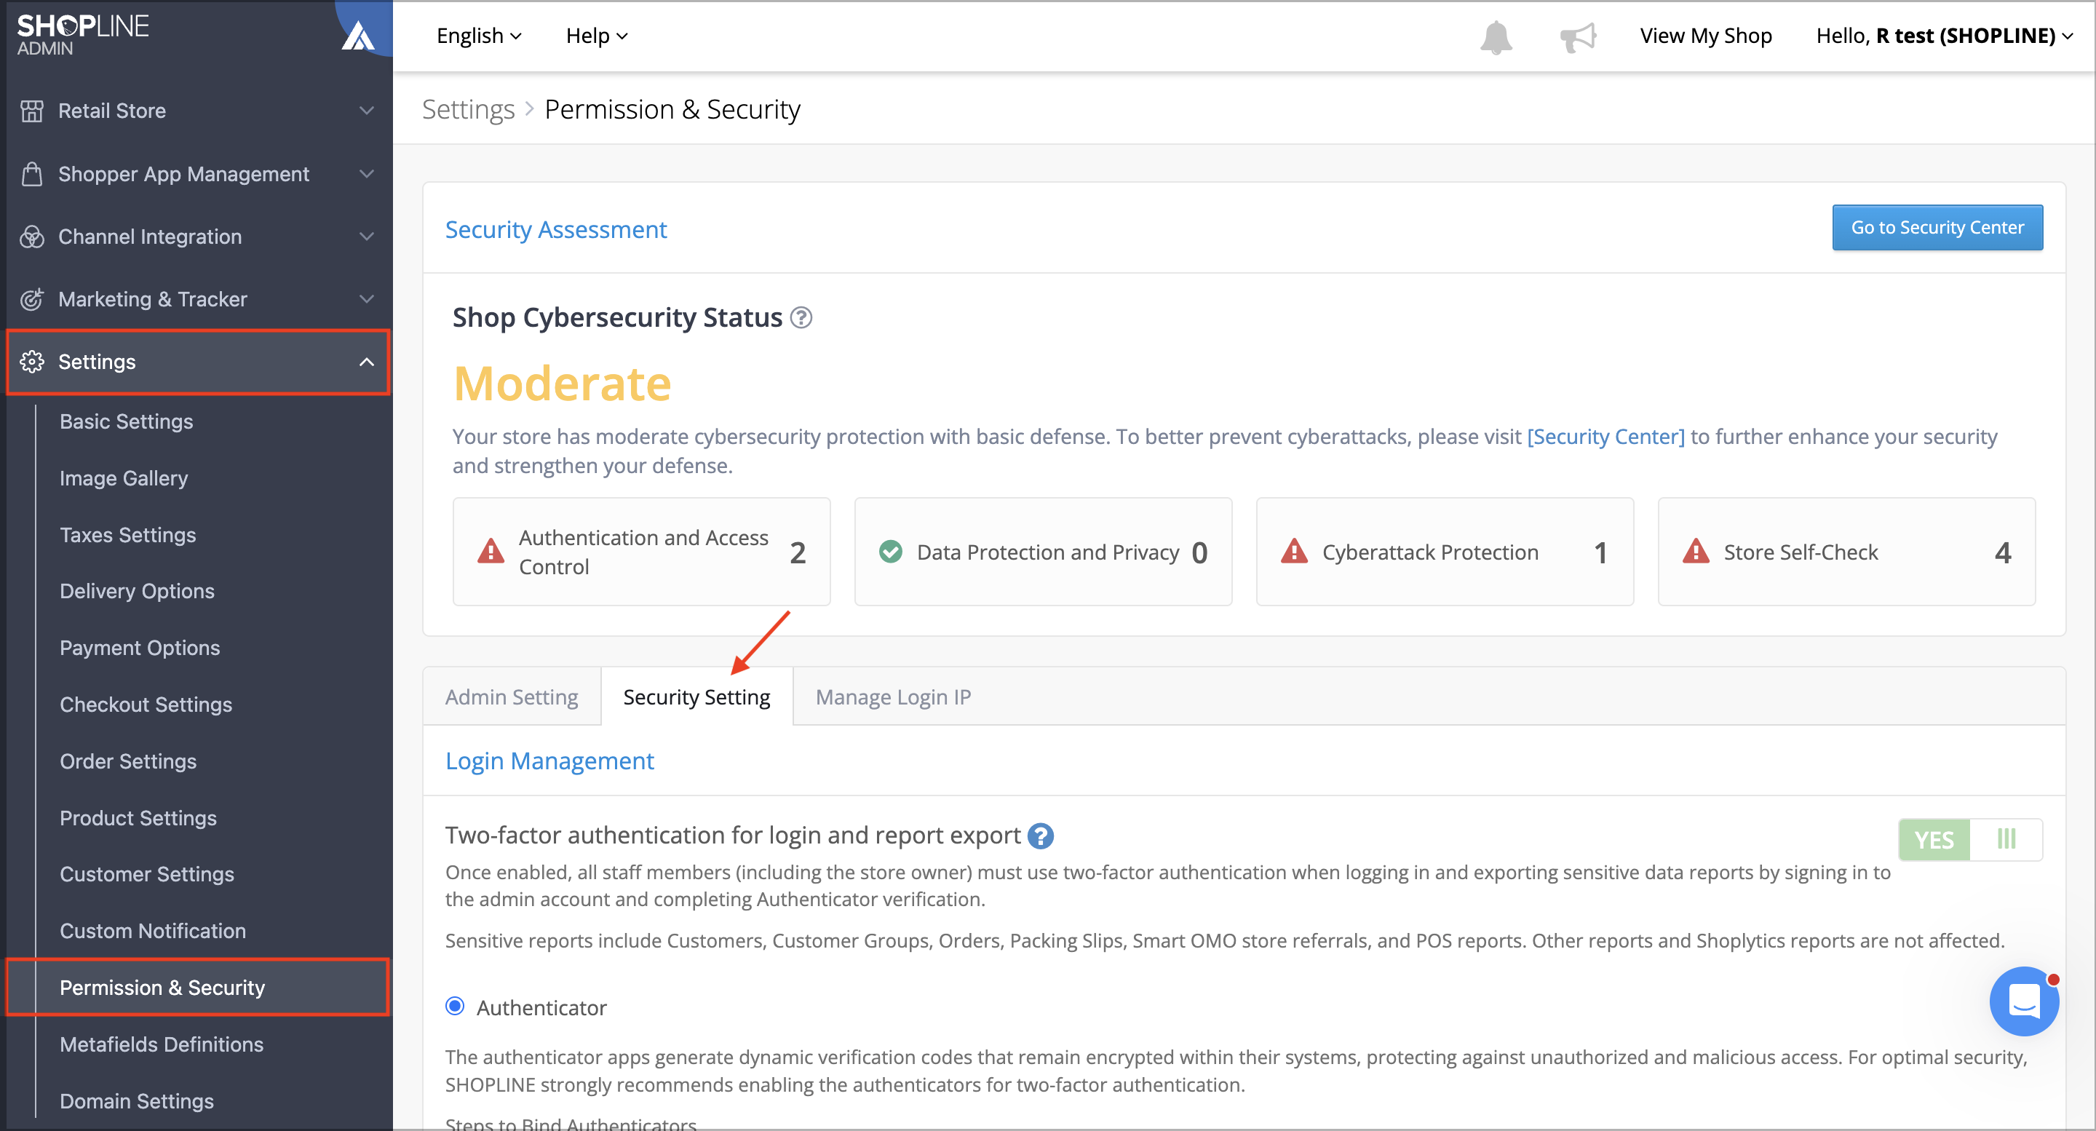Open Metafields Definitions in sidebar
Viewport: 2096px width, 1131px height.
(x=161, y=1044)
